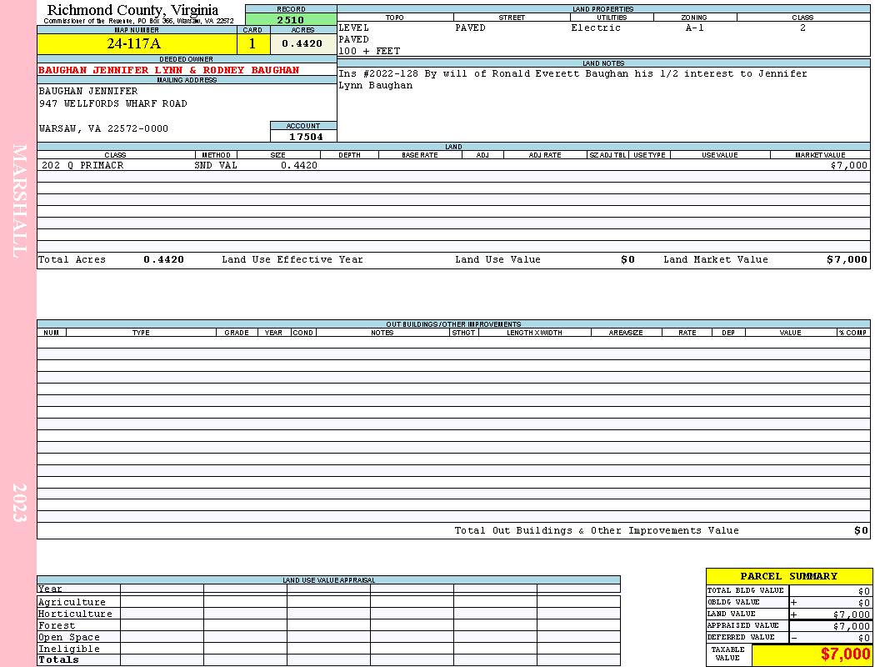
Task: Click the USE VALUE column header
Action: coord(719,155)
